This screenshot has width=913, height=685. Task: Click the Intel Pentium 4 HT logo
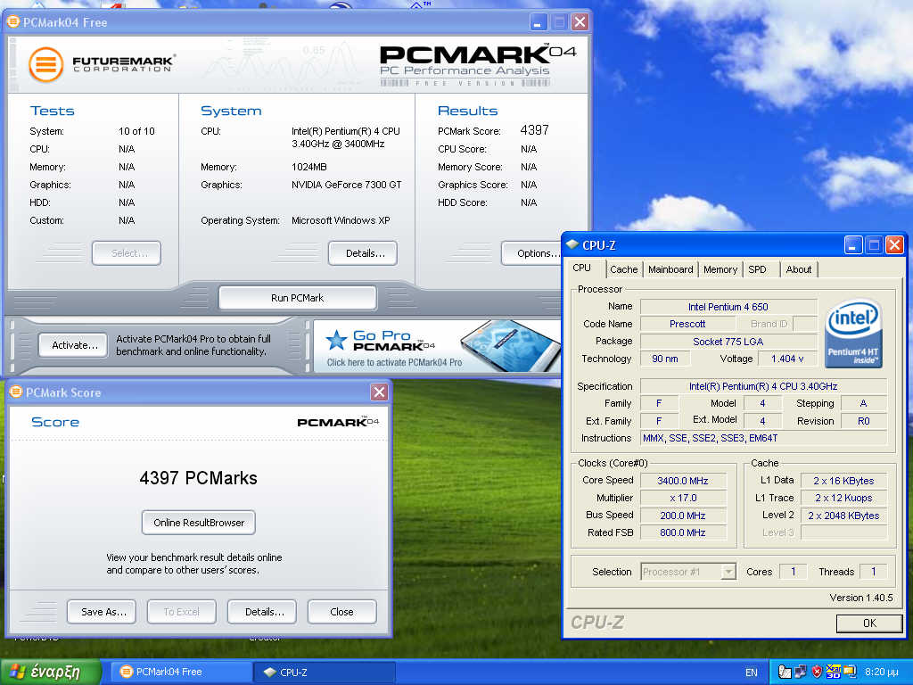pyautogui.click(x=853, y=334)
